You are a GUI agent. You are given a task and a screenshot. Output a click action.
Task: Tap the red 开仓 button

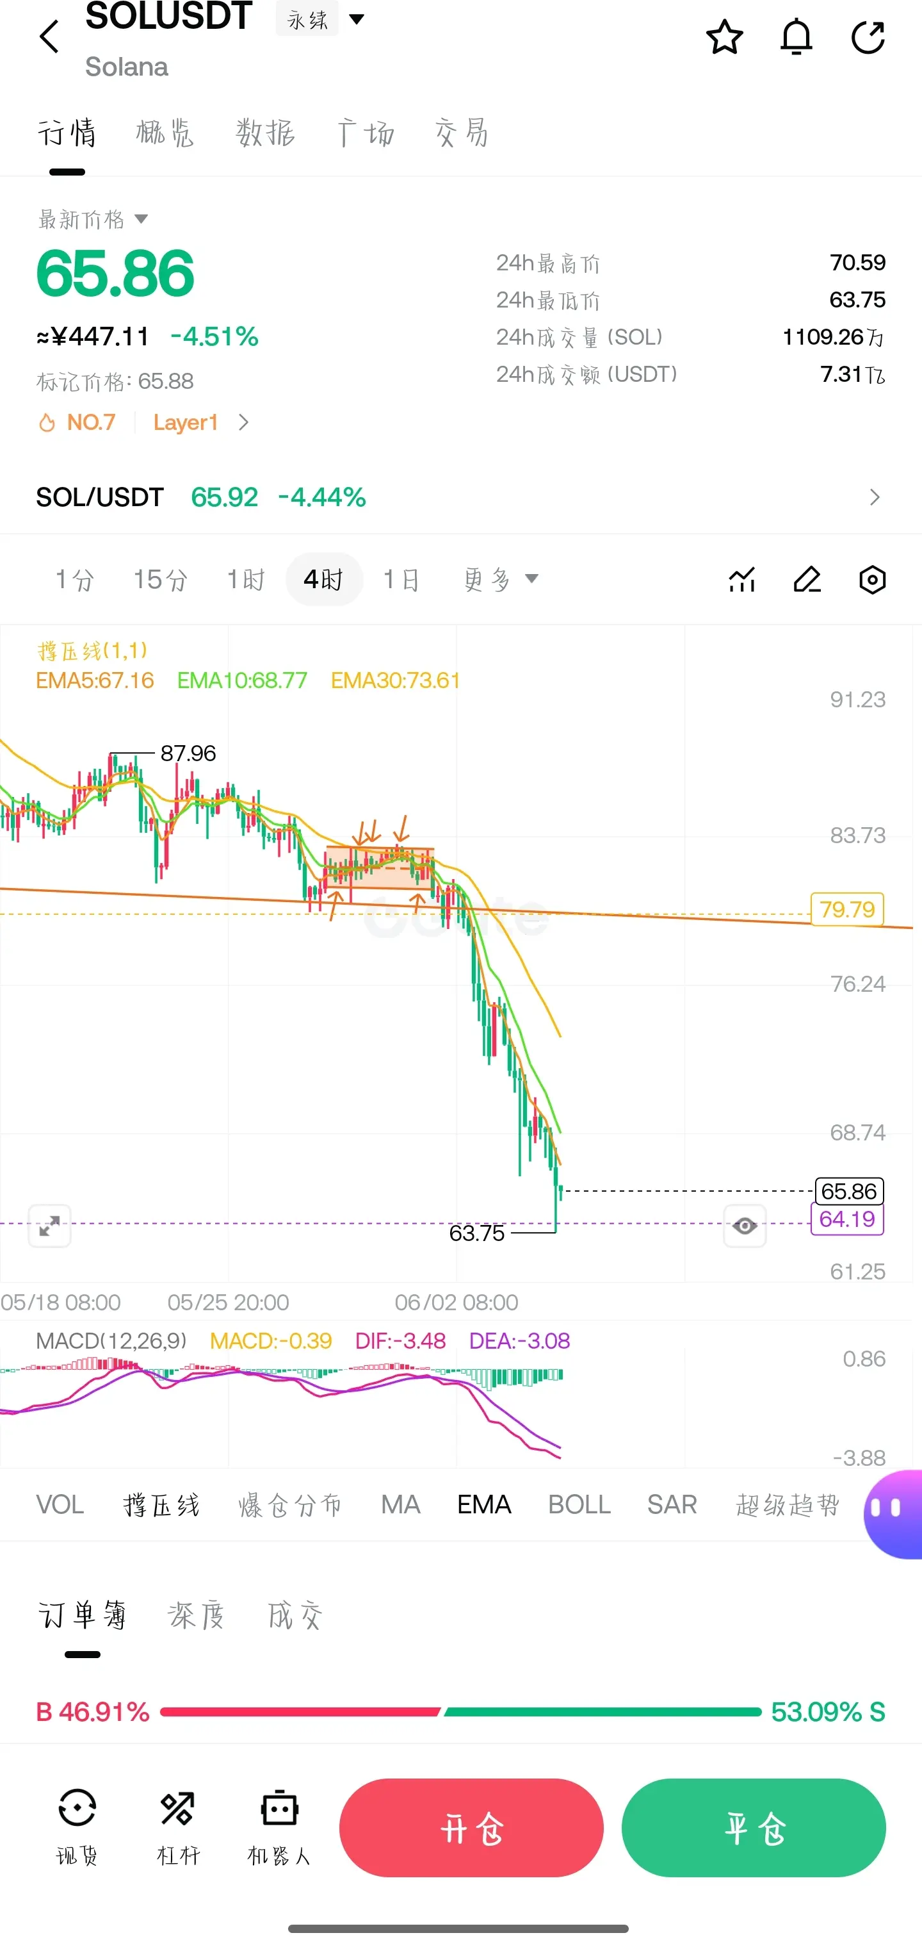471,1828
